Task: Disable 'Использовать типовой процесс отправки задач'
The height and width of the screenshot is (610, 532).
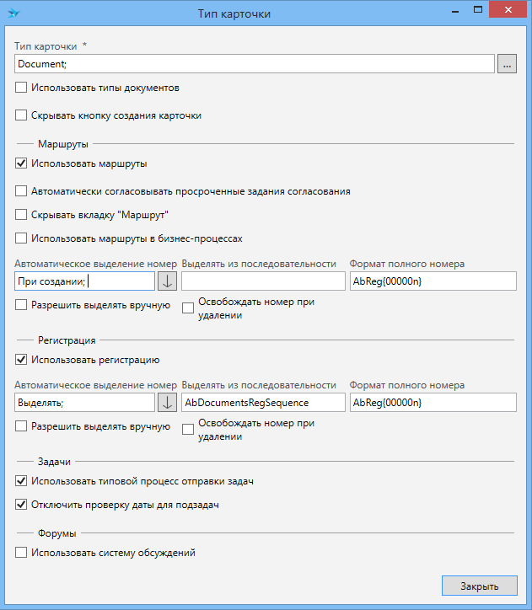Action: coord(21,481)
